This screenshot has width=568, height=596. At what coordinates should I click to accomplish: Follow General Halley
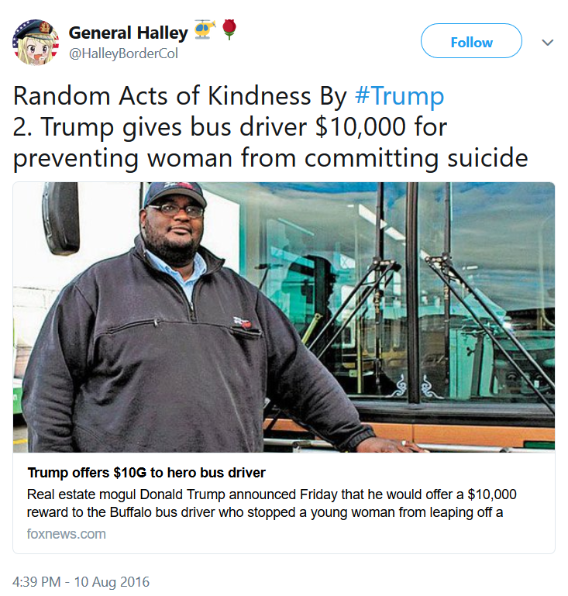point(471,41)
